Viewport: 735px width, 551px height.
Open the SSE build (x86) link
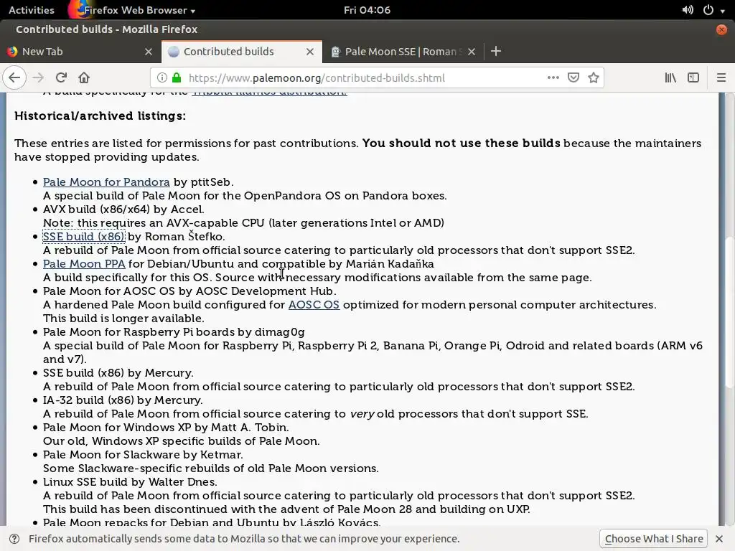[x=83, y=237]
